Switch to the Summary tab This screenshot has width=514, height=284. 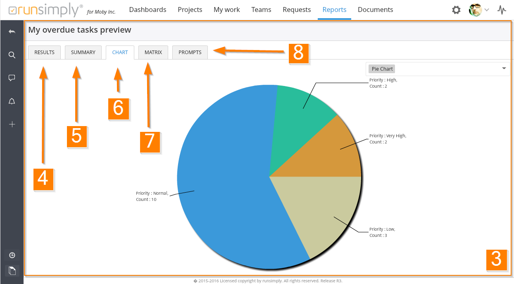83,53
